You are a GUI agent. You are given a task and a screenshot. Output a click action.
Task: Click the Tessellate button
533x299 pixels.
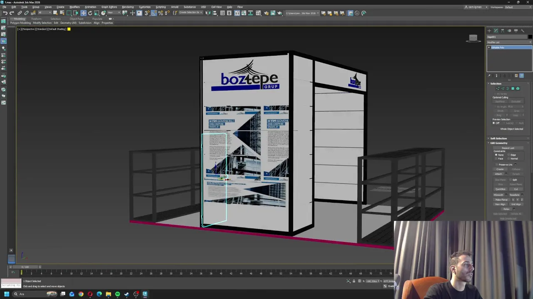coord(514,195)
